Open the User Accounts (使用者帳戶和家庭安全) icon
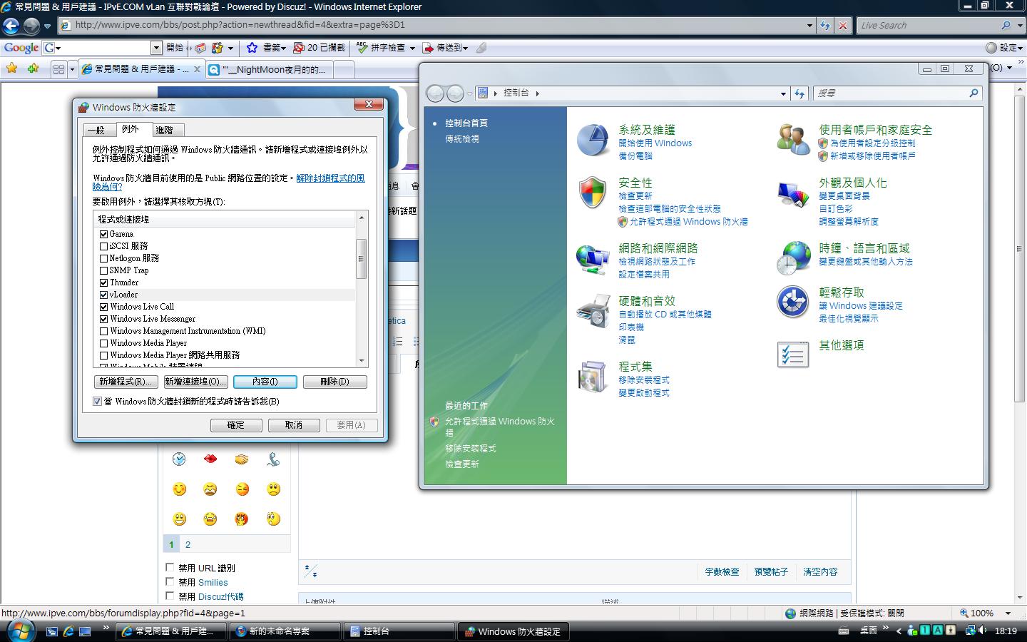 pos(793,140)
